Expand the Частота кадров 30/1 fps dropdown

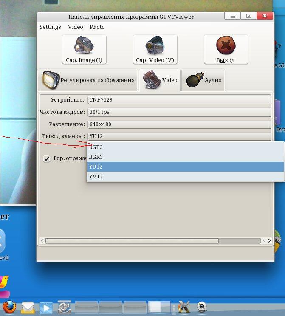(179, 112)
